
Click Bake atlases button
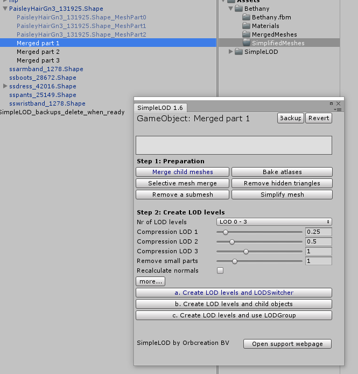(282, 172)
